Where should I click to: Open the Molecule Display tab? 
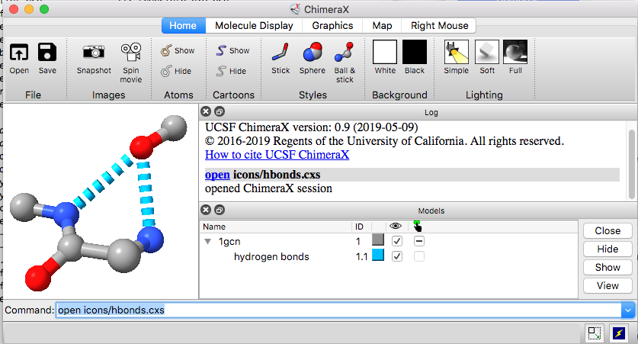[254, 26]
